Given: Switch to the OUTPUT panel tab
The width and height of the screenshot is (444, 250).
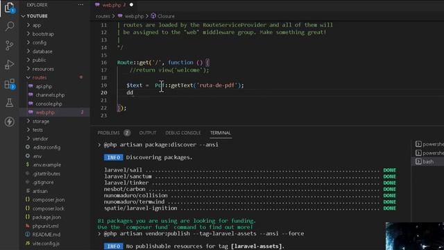Looking at the screenshot, I should (148, 133).
